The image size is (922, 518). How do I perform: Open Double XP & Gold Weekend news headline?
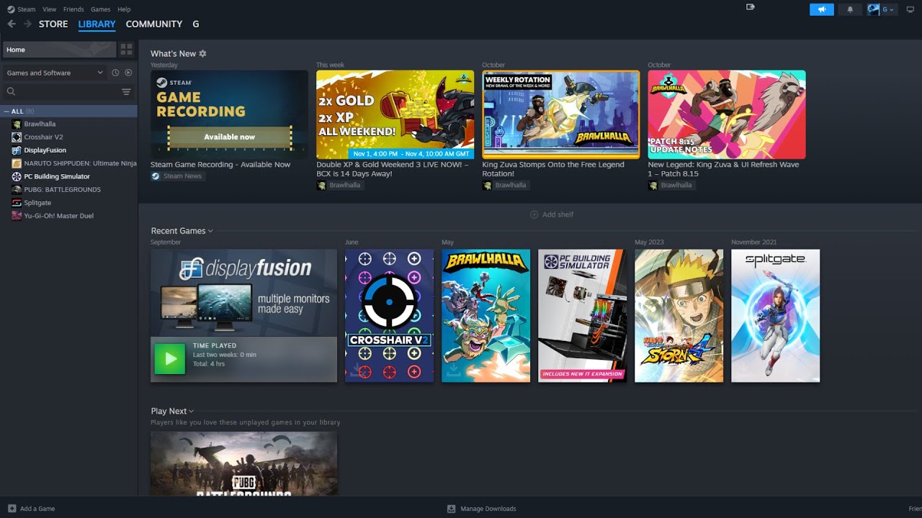[x=393, y=169]
